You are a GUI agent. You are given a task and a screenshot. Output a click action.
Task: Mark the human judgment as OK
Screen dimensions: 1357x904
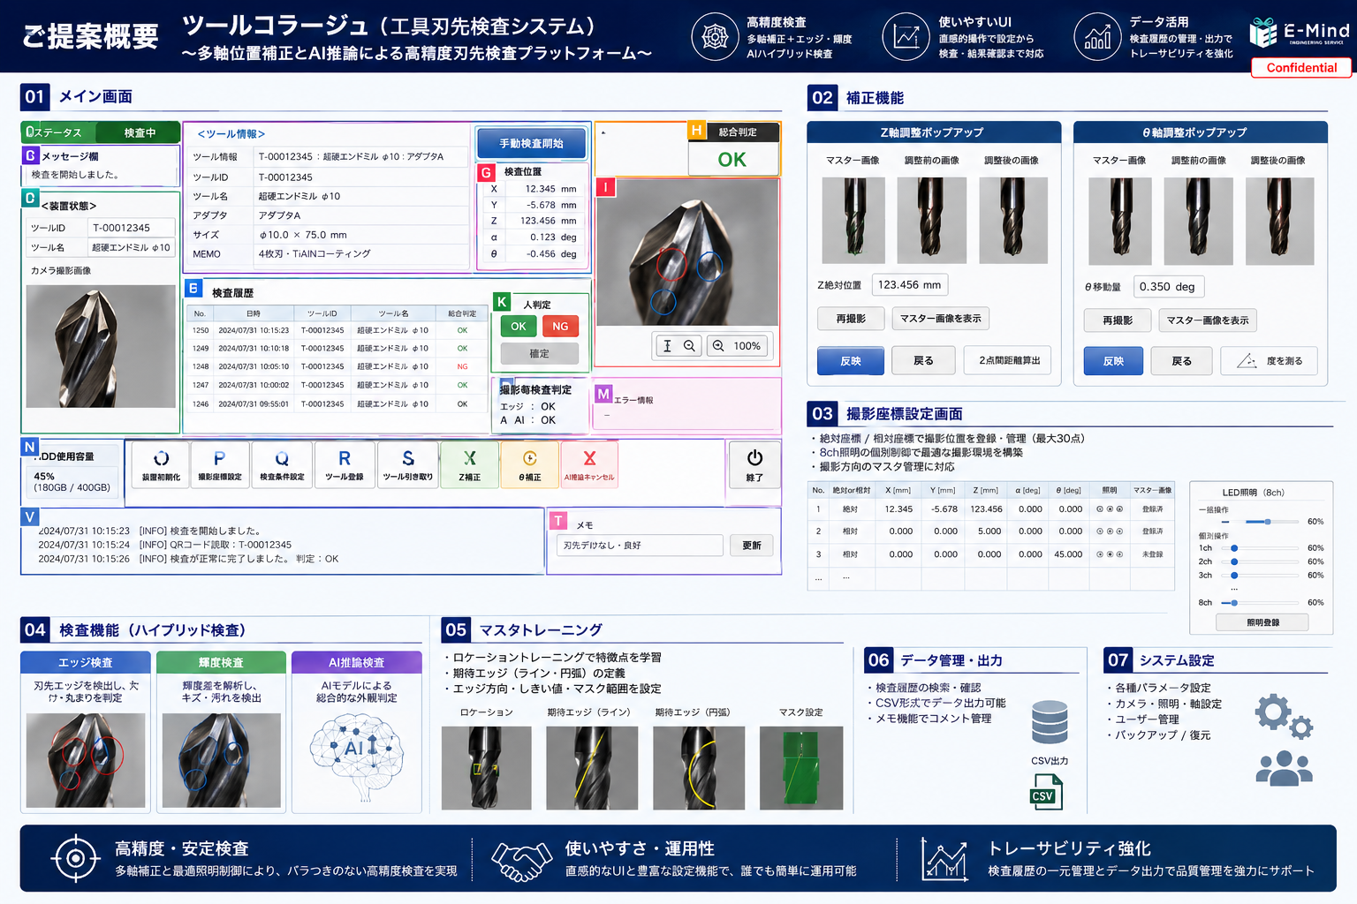(519, 326)
